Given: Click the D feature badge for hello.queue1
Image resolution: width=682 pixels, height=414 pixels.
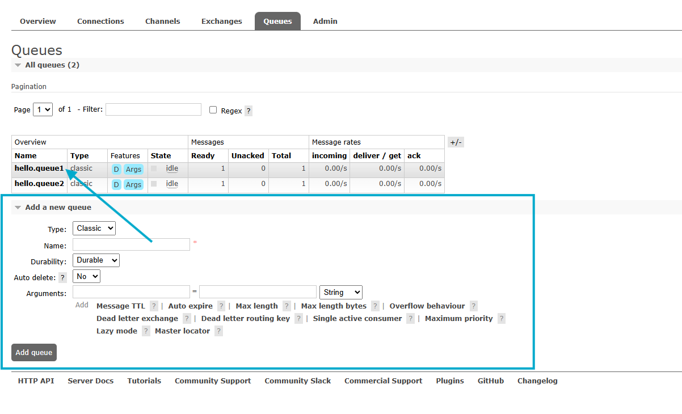Looking at the screenshot, I should (116, 169).
